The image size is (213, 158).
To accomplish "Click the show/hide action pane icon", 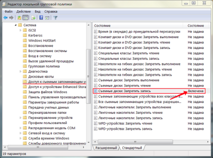I will 47,18.
